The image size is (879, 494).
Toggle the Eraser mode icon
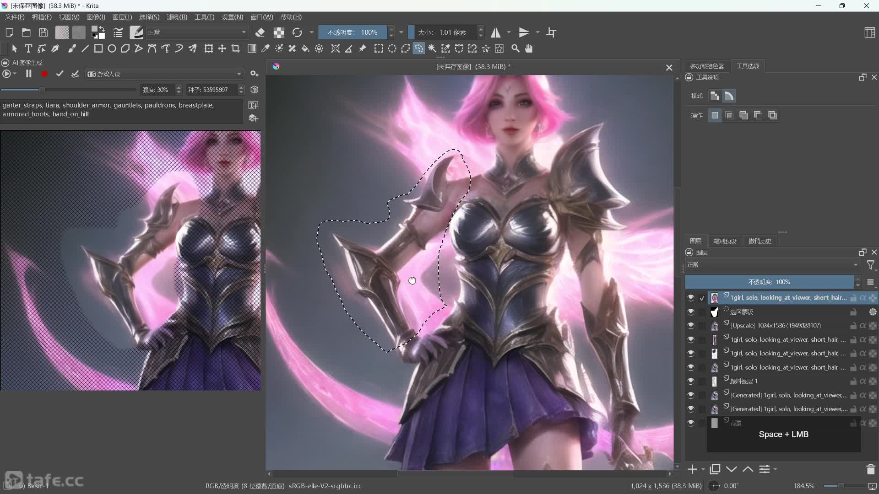[260, 32]
